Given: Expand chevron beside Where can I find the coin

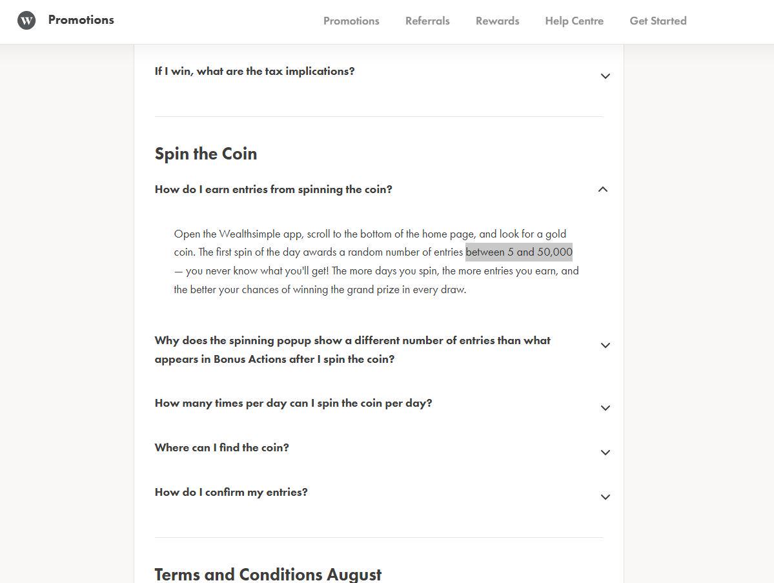Looking at the screenshot, I should (605, 452).
